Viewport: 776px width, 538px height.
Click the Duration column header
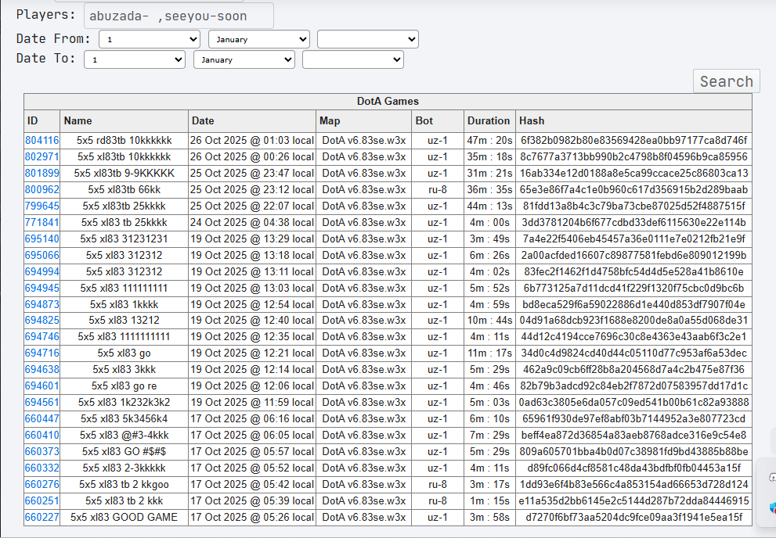tap(489, 120)
